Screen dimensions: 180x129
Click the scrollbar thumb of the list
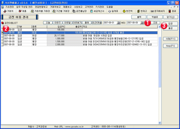pyautogui.click(x=160, y=62)
